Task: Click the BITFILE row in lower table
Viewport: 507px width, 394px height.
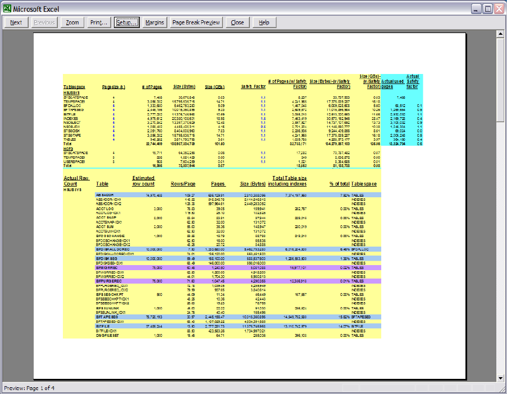Action: 103,327
